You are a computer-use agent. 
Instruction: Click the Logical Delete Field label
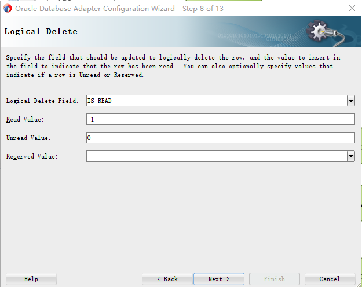click(42, 101)
